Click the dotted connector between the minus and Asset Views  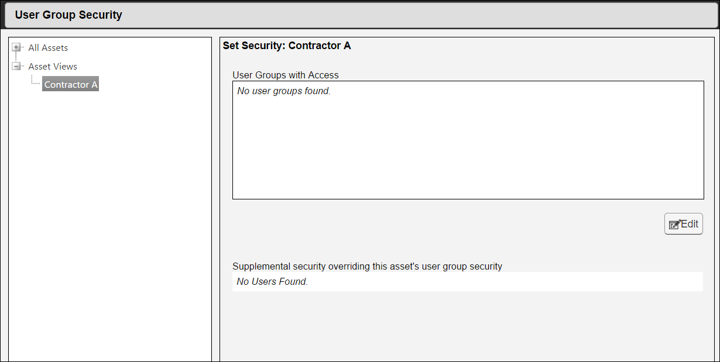point(23,66)
